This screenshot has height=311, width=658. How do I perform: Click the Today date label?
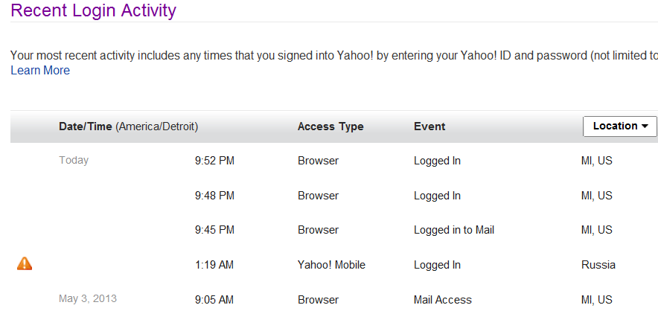click(x=74, y=160)
